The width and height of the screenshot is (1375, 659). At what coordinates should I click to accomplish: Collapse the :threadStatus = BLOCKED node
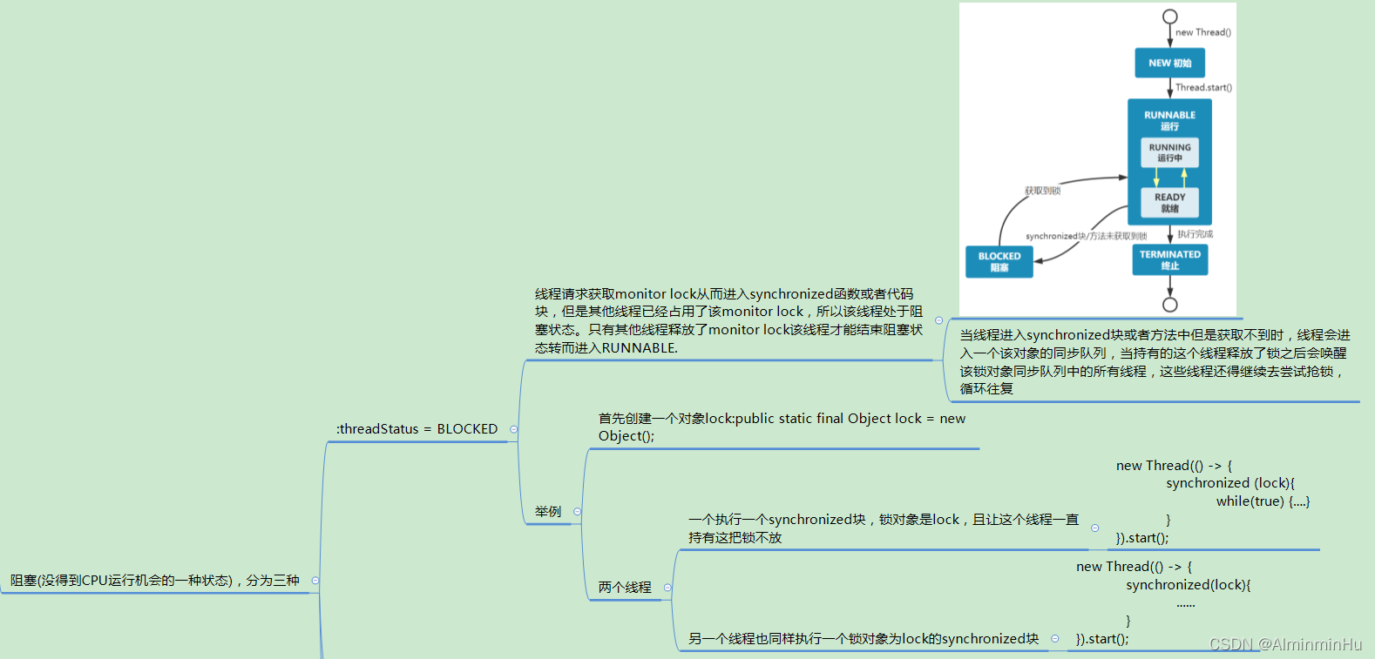pos(513,429)
